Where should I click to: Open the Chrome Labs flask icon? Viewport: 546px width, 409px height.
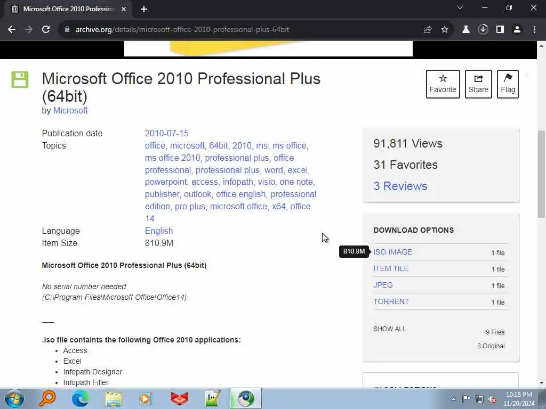pyautogui.click(x=465, y=30)
